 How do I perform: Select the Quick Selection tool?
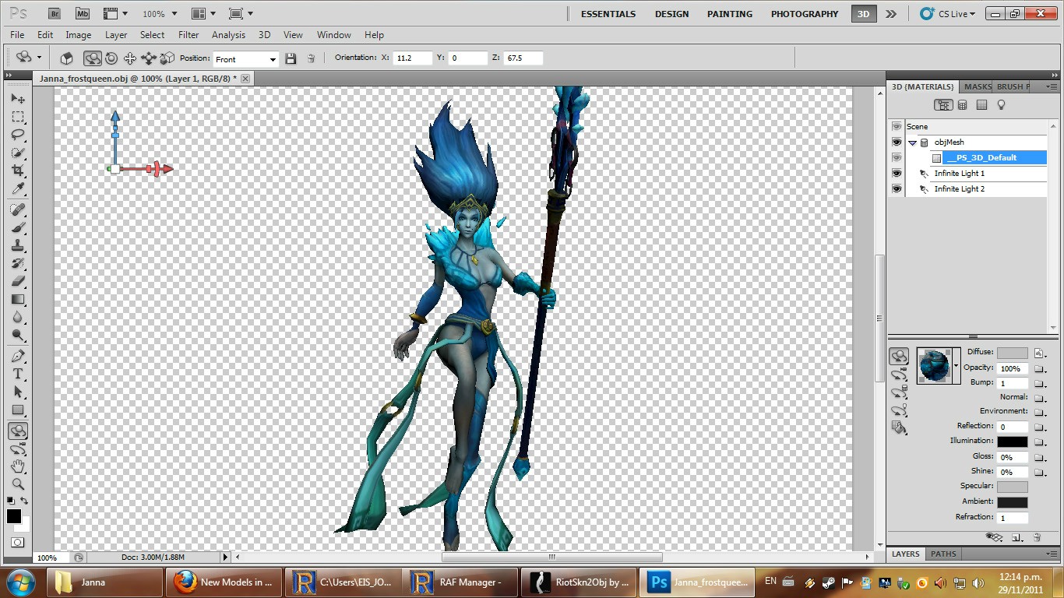pos(18,153)
